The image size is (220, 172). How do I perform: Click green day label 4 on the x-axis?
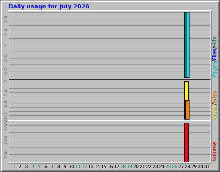tap(33, 166)
